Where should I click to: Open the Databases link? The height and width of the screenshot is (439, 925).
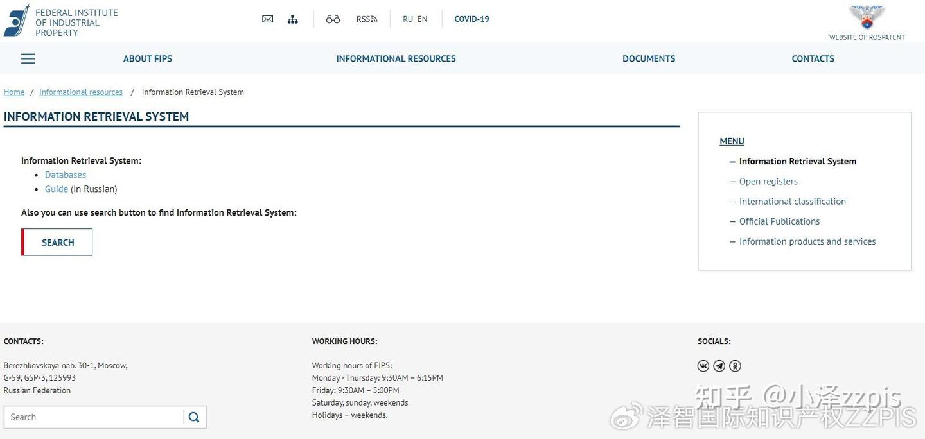pyautogui.click(x=66, y=175)
